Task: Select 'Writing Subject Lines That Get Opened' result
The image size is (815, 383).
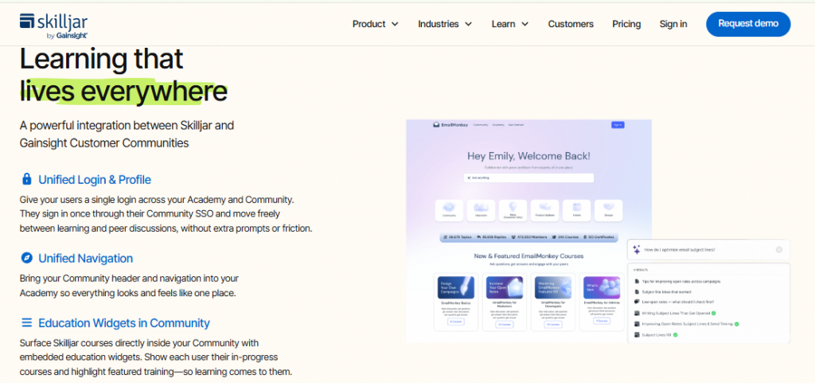Action: point(676,313)
